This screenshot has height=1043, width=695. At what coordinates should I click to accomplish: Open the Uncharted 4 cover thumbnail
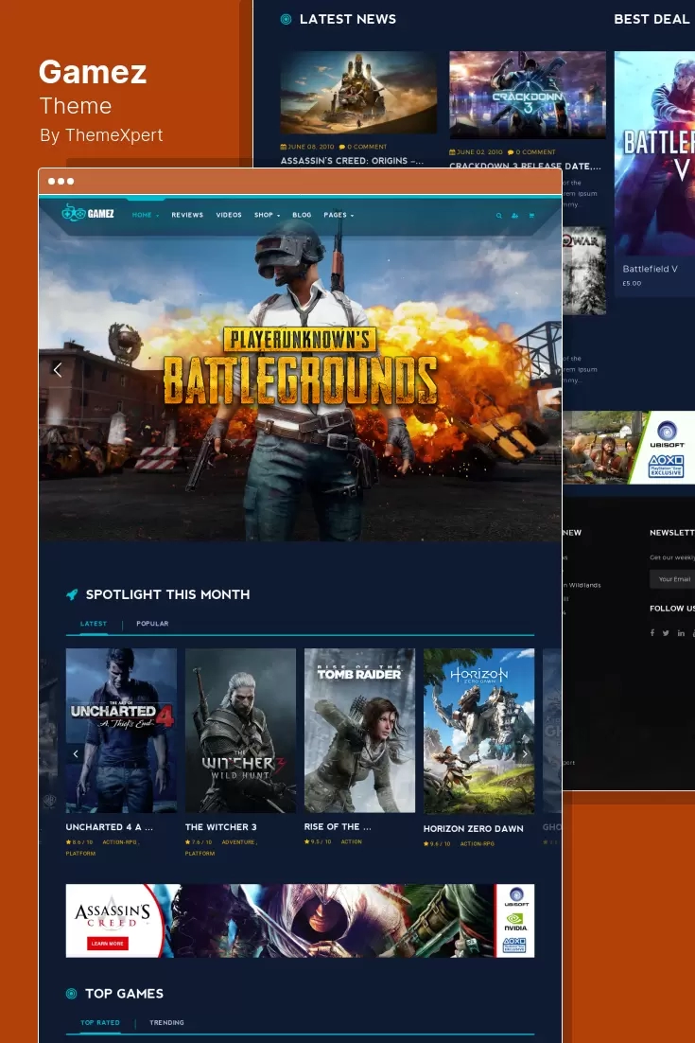[122, 731]
